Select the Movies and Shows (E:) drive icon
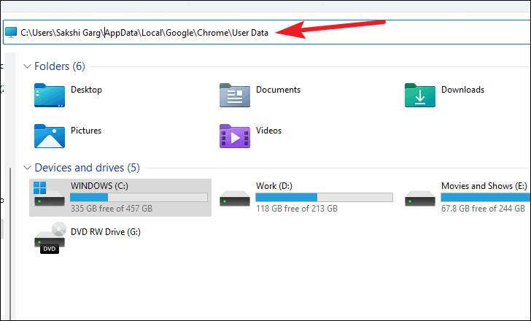 tap(420, 198)
